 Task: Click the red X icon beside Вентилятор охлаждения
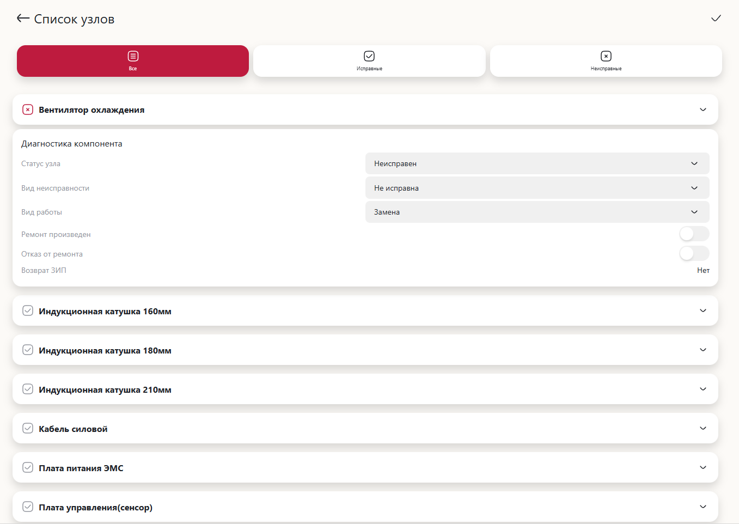(28, 109)
